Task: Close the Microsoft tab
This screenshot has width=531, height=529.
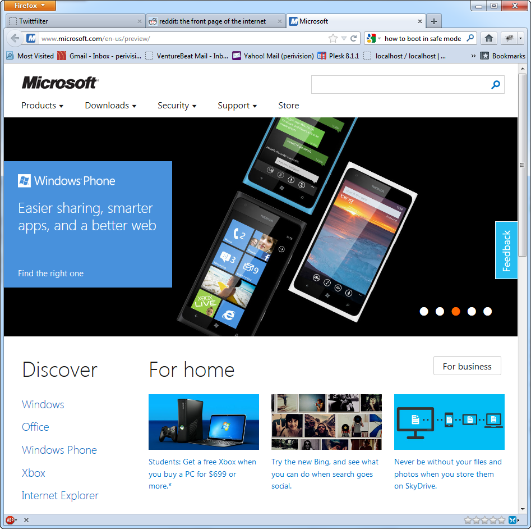Action: point(419,21)
